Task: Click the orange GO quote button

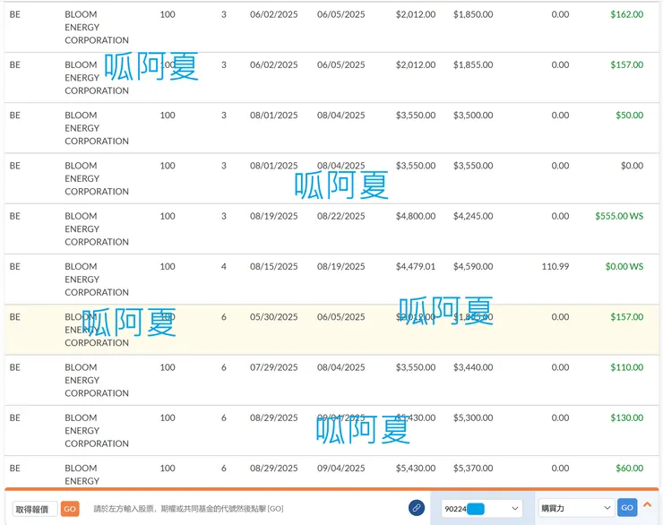Action: (x=70, y=509)
